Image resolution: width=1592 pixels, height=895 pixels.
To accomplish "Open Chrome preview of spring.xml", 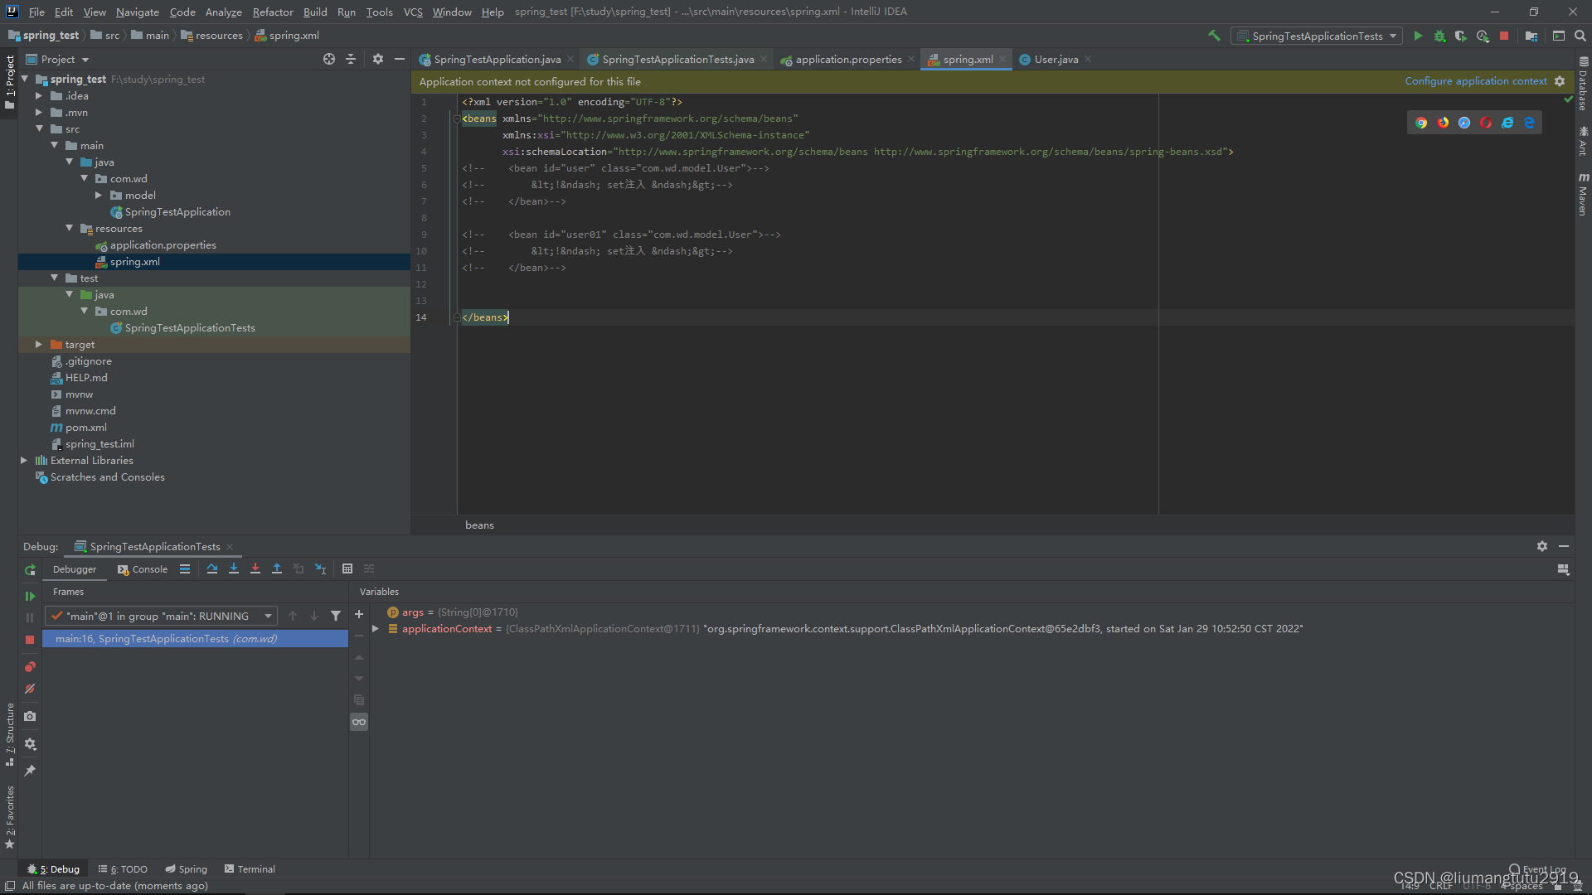I will click(x=1421, y=122).
